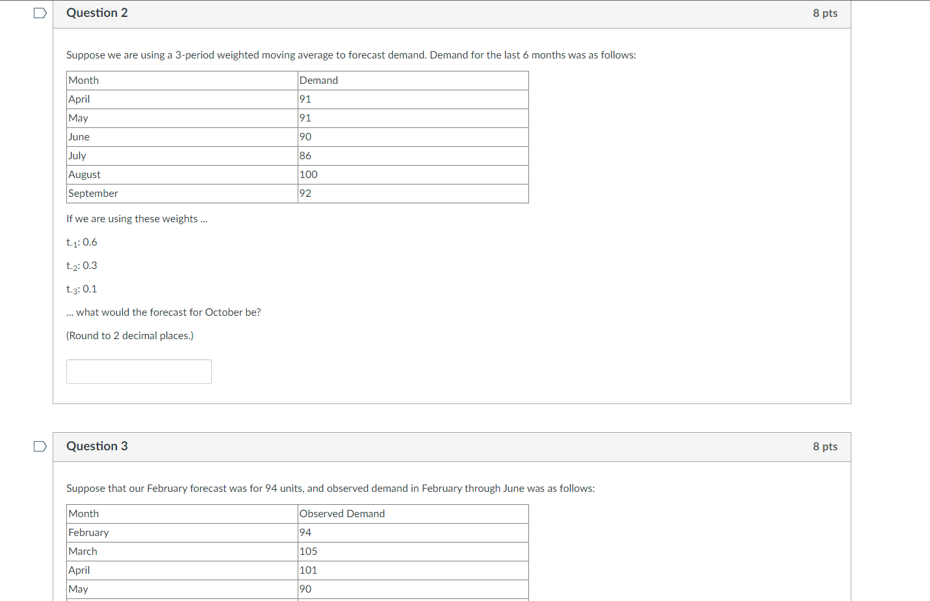Click the demand value 92
The height and width of the screenshot is (601, 930).
point(305,194)
